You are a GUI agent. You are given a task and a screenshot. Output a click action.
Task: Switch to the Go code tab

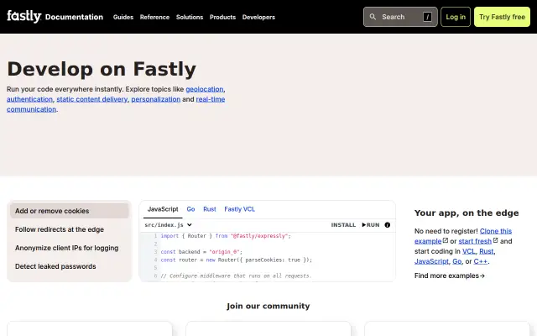pos(190,209)
